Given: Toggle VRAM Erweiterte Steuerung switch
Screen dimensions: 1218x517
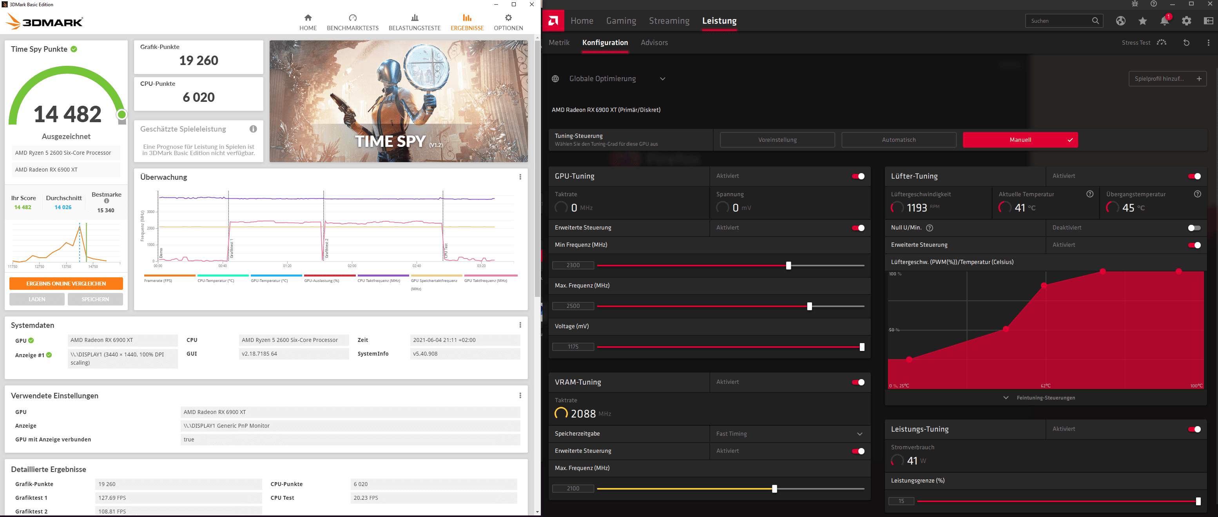Looking at the screenshot, I should (x=858, y=451).
